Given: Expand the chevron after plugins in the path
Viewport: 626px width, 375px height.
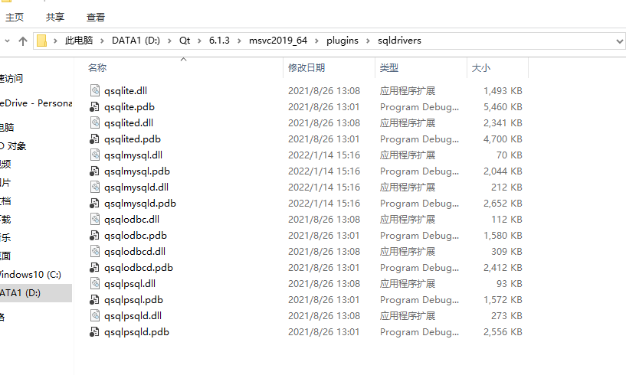Looking at the screenshot, I should (x=368, y=41).
